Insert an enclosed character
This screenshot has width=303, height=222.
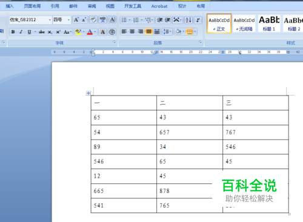pos(112,32)
